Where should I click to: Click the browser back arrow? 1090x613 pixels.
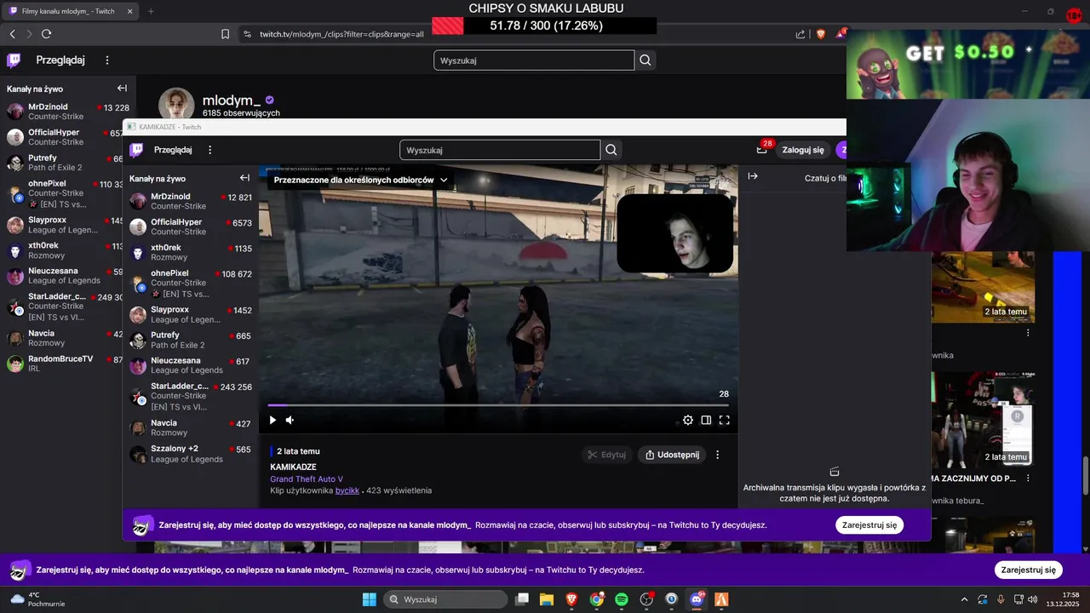coord(12,34)
